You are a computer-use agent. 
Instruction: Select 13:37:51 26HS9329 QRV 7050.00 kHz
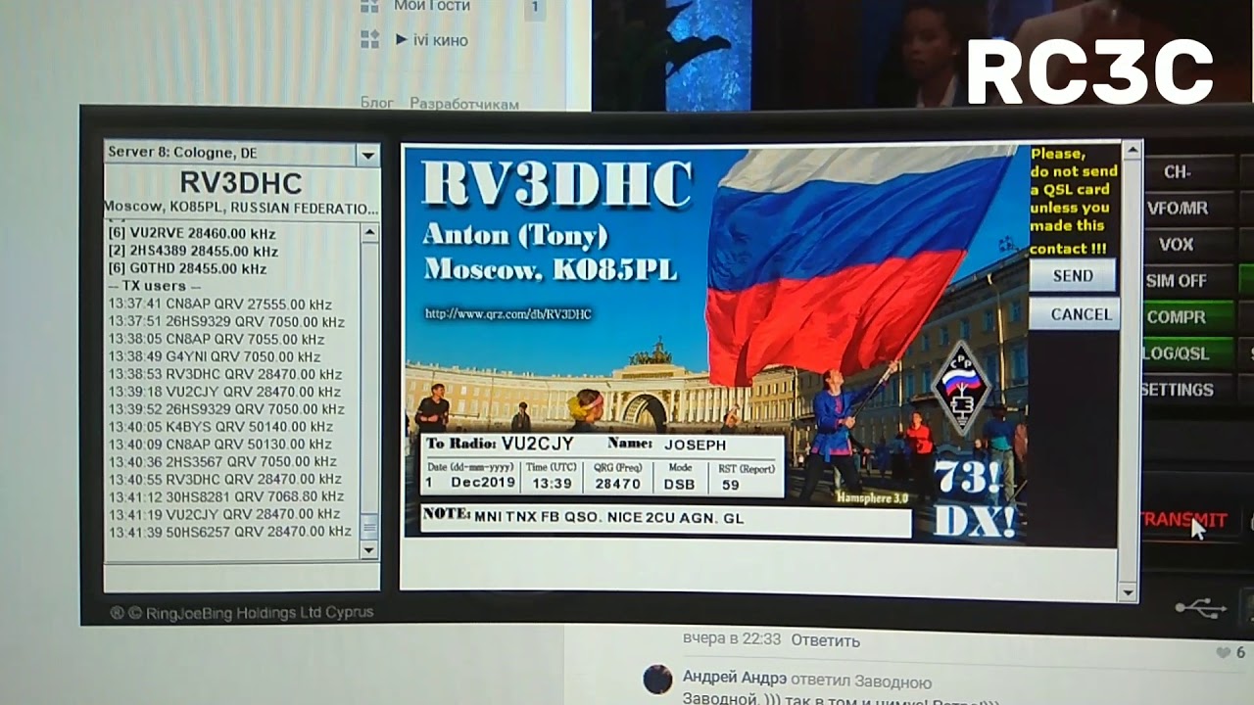(226, 322)
